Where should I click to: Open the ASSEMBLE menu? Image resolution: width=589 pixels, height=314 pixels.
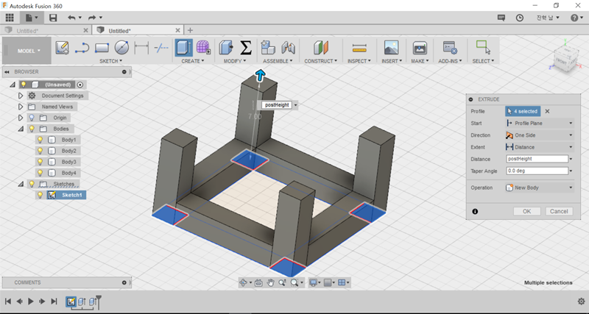coord(278,61)
